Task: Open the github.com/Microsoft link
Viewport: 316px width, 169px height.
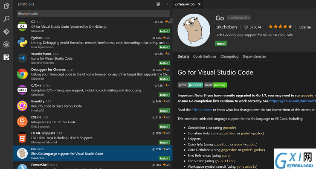Action: coord(293,101)
